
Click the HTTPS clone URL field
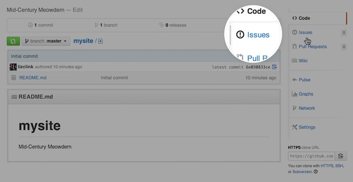[311, 156]
